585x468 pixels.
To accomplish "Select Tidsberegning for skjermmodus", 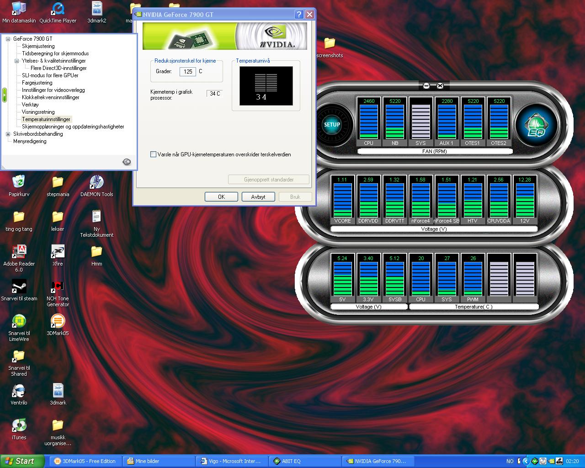I will click(55, 53).
